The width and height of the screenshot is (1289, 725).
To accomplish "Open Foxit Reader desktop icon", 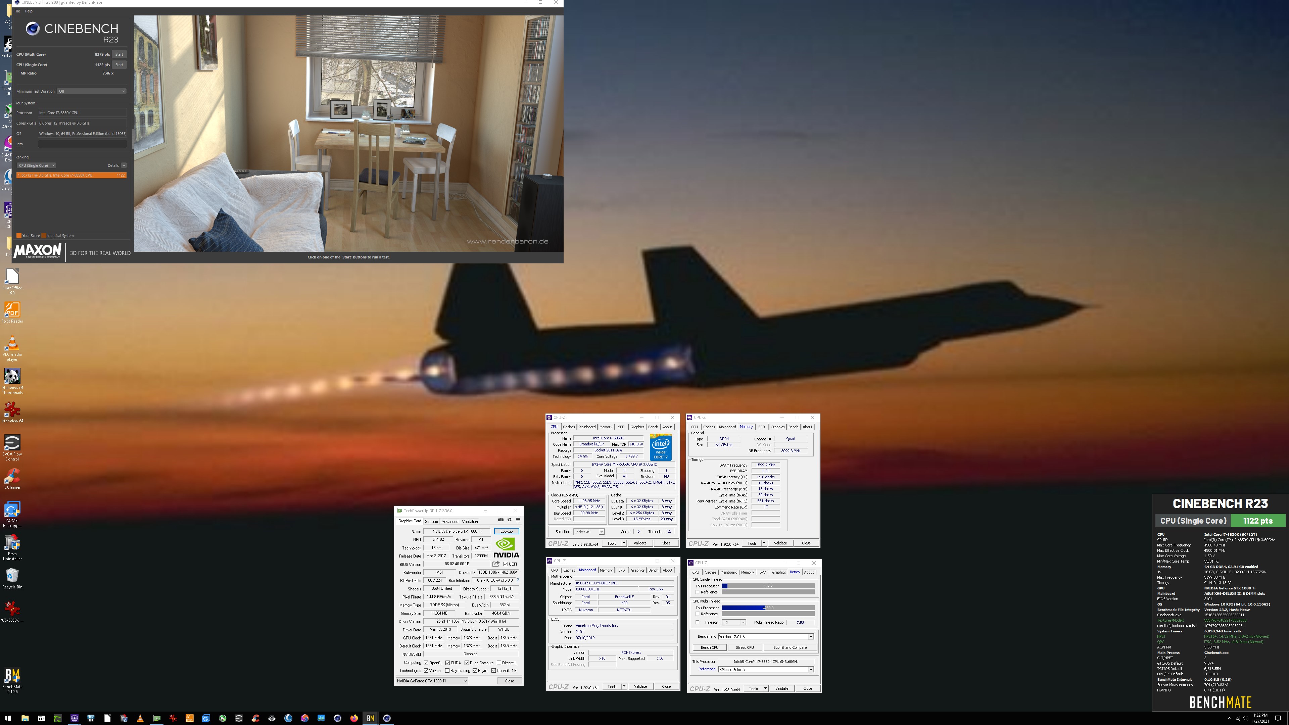I will pos(12,313).
